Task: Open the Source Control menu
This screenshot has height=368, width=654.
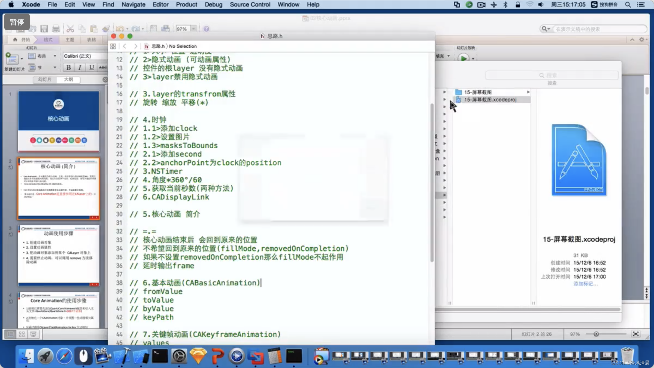Action: (x=250, y=4)
